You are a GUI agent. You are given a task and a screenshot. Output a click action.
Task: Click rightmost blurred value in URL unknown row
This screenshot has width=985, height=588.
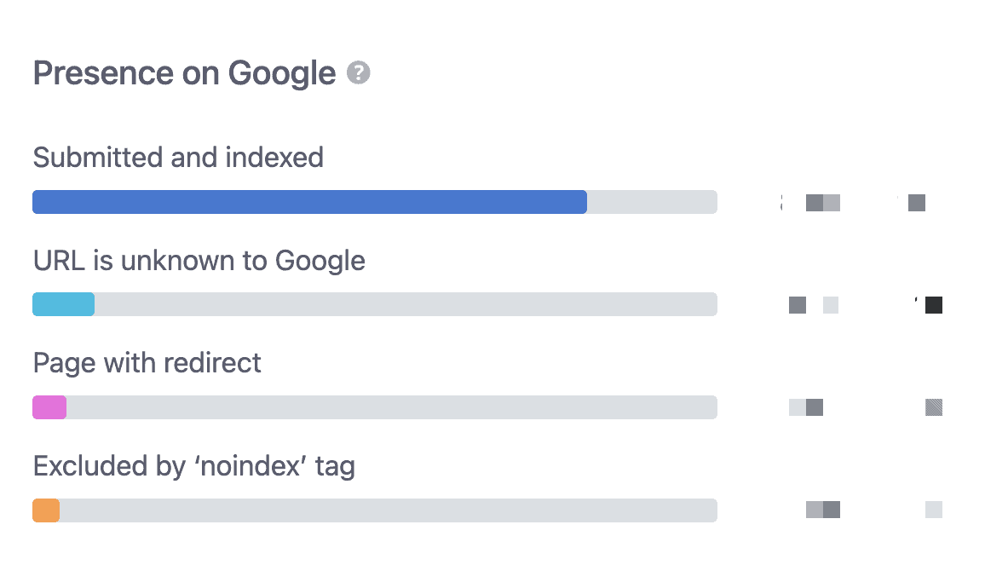(x=932, y=305)
